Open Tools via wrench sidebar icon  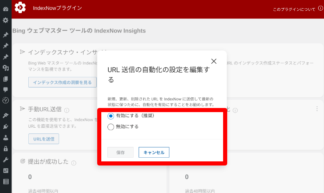point(6,159)
